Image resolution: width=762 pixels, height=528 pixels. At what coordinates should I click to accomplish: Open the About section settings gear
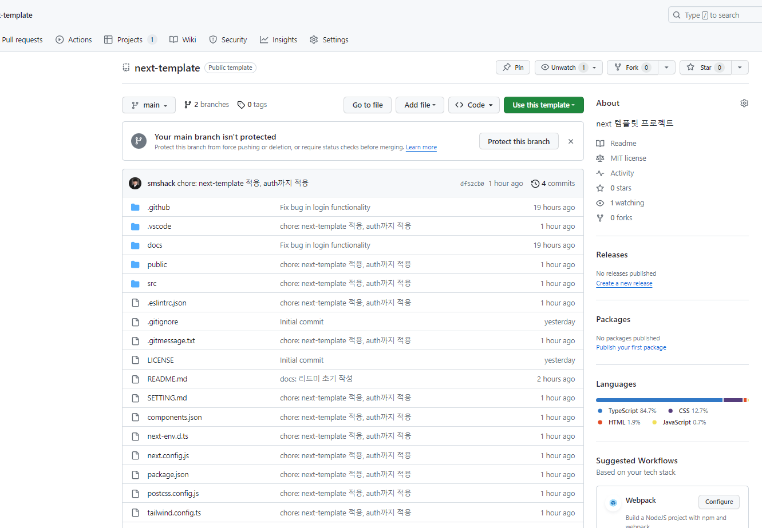pos(744,103)
